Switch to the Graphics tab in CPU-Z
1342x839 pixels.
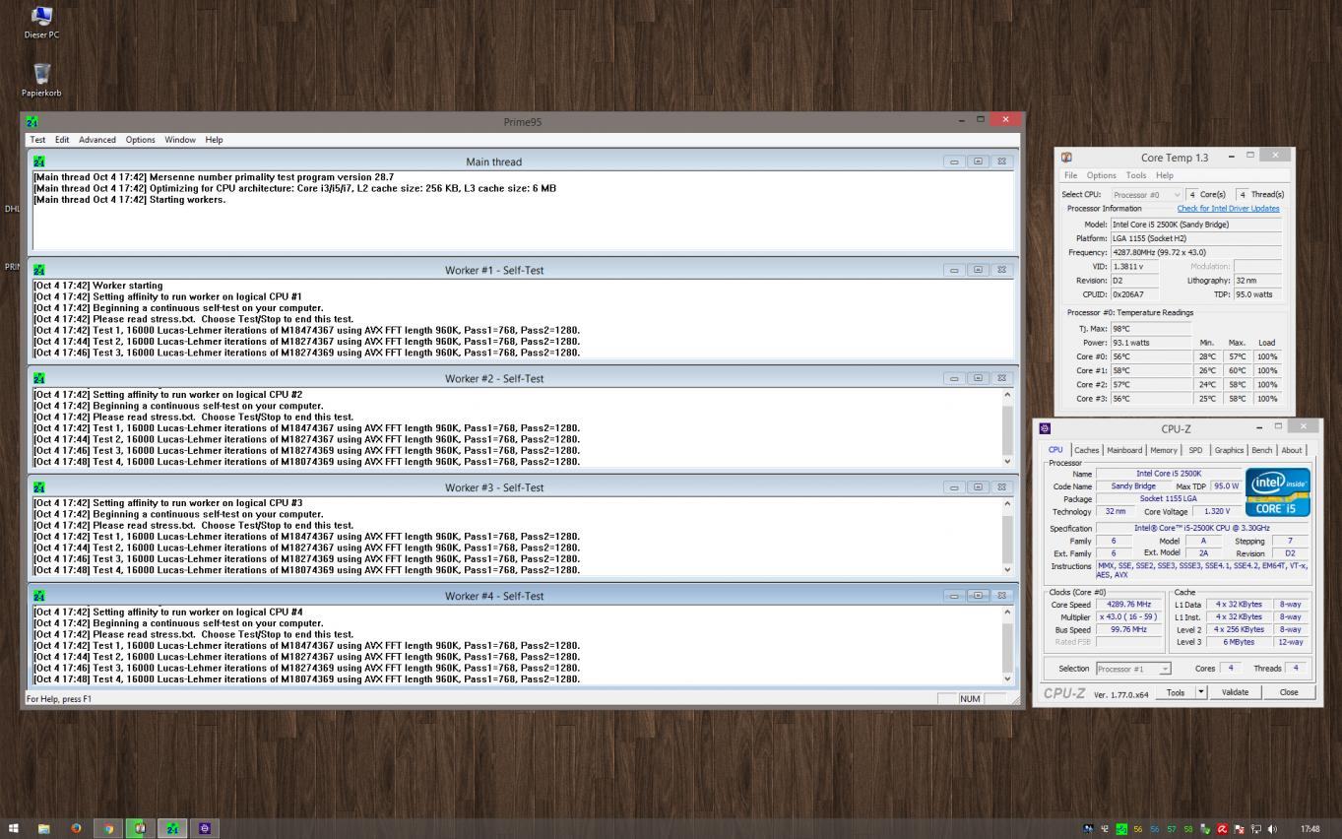[1229, 450]
